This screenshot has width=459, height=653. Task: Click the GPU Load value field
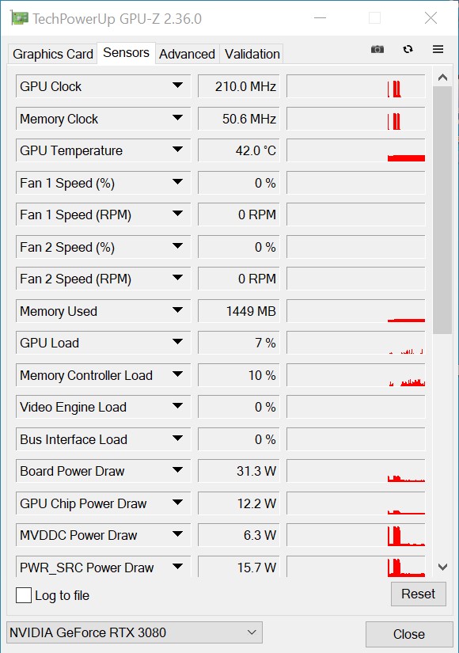pos(239,343)
